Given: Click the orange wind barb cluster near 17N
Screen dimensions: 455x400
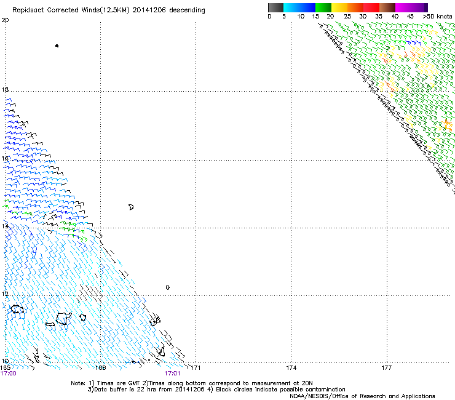Looking at the screenshot, I should point(447,124).
